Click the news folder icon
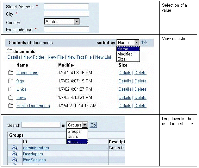 click(11, 98)
